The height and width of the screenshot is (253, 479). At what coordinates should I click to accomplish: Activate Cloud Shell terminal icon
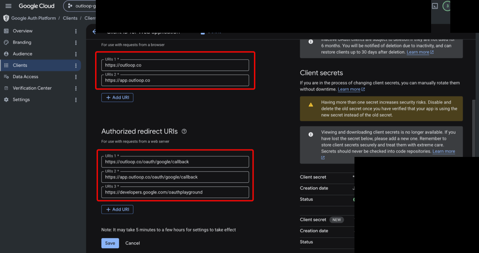point(435,6)
